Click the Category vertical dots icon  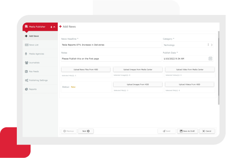point(208,45)
